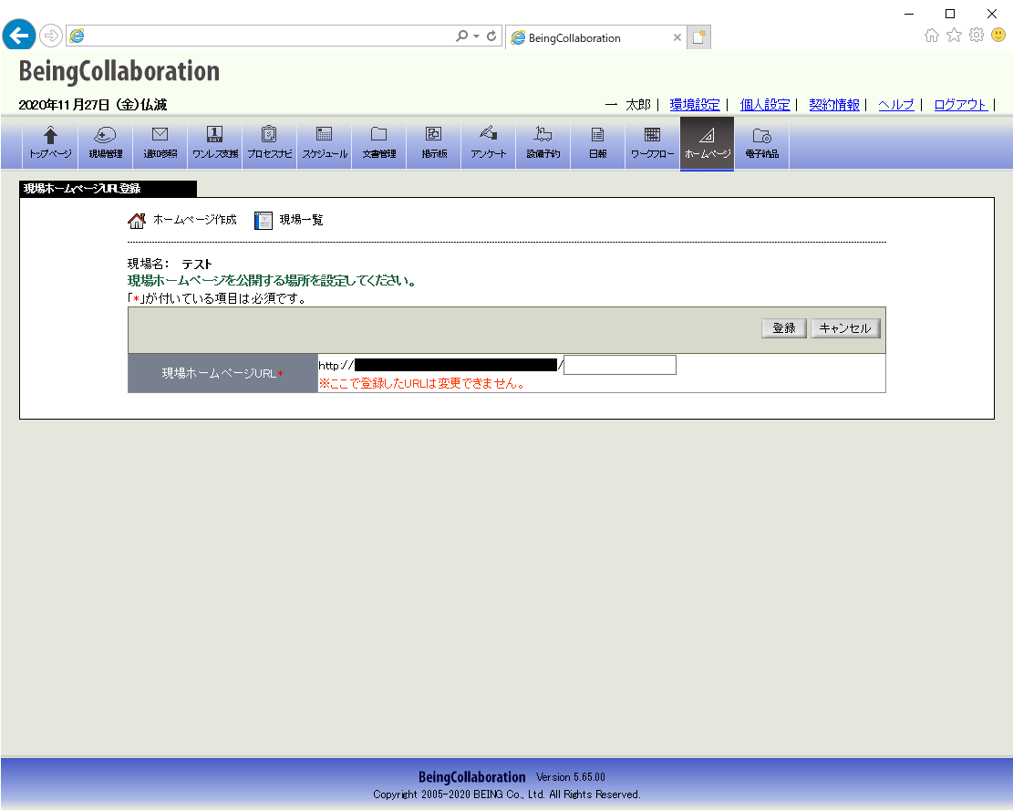Open the 契約情報 link

(834, 105)
